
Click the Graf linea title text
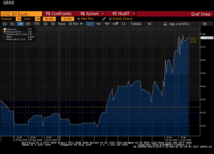(201, 14)
